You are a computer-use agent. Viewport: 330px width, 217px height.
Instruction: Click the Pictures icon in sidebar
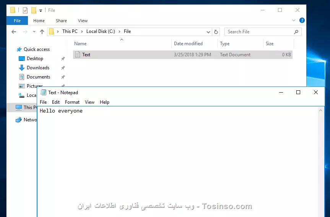click(x=22, y=86)
